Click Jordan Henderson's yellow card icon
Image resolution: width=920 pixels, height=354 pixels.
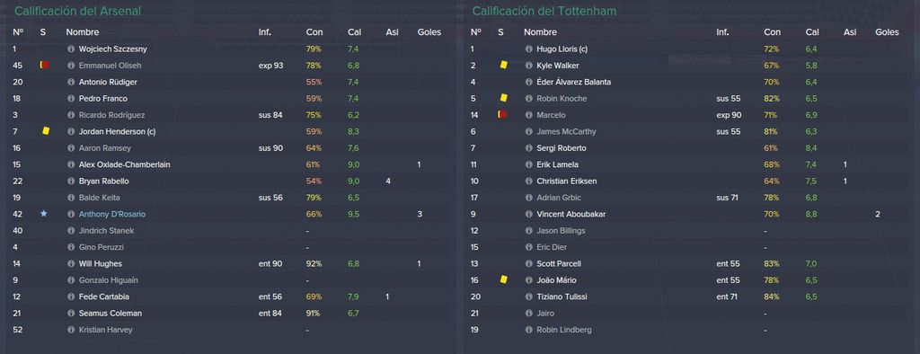click(x=46, y=131)
